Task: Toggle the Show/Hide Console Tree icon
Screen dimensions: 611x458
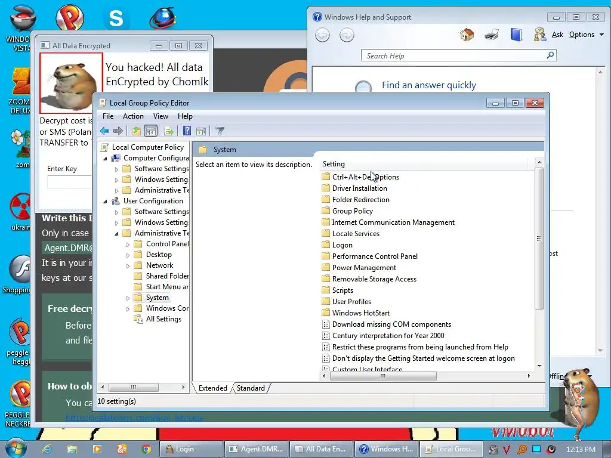Action: click(150, 131)
